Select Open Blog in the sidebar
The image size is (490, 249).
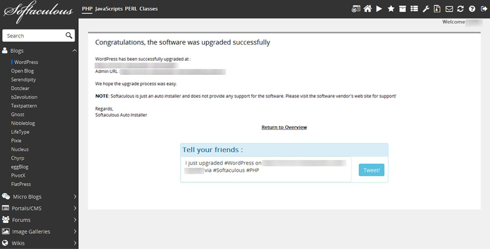pyautogui.click(x=22, y=71)
